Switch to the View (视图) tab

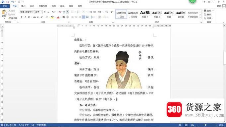(80, 6)
